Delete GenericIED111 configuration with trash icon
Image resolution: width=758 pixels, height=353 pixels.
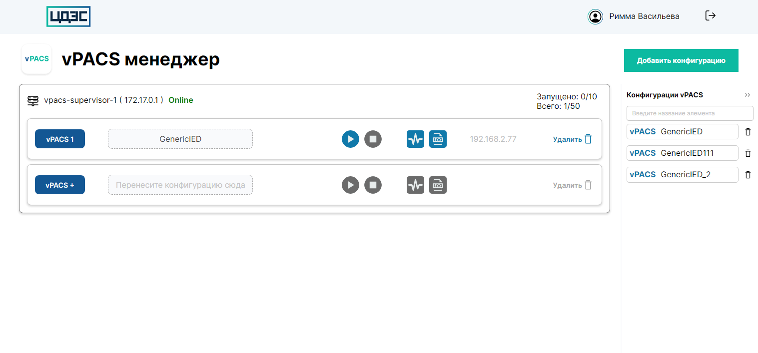point(748,153)
